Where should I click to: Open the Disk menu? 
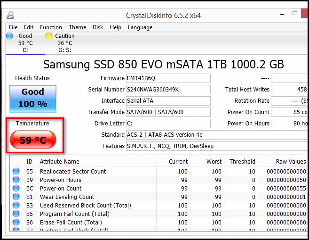[98, 27]
